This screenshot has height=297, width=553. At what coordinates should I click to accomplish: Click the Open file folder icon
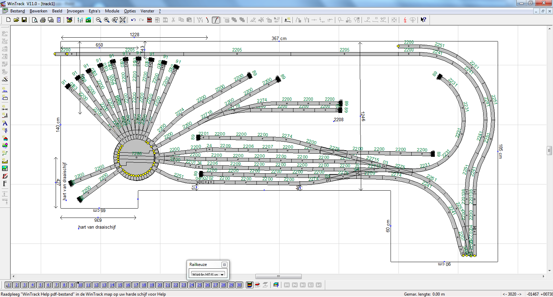(16, 20)
